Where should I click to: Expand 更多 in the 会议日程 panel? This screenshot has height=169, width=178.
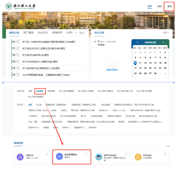(x=166, y=33)
